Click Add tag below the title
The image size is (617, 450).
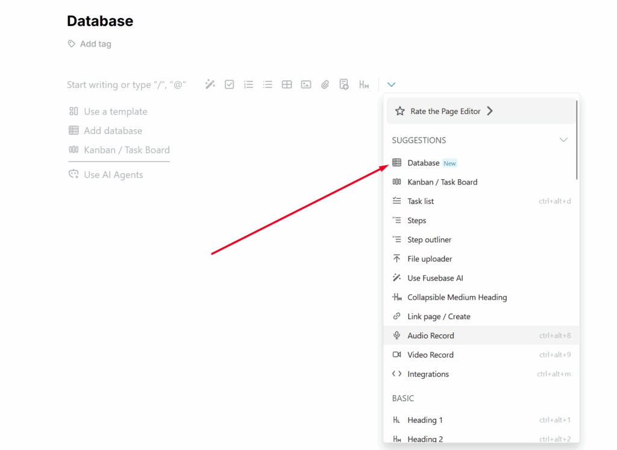point(95,44)
